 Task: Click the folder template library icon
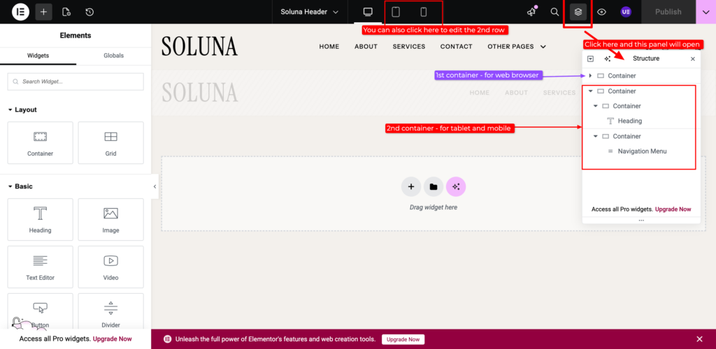[x=434, y=186]
